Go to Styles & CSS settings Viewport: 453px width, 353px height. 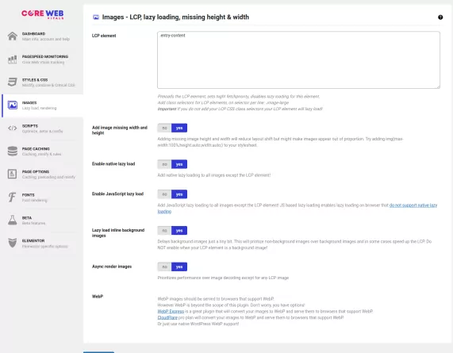point(42,82)
